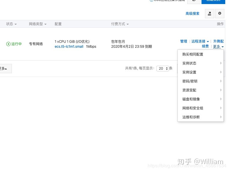Click the 包年包月 billing text

click(118, 42)
